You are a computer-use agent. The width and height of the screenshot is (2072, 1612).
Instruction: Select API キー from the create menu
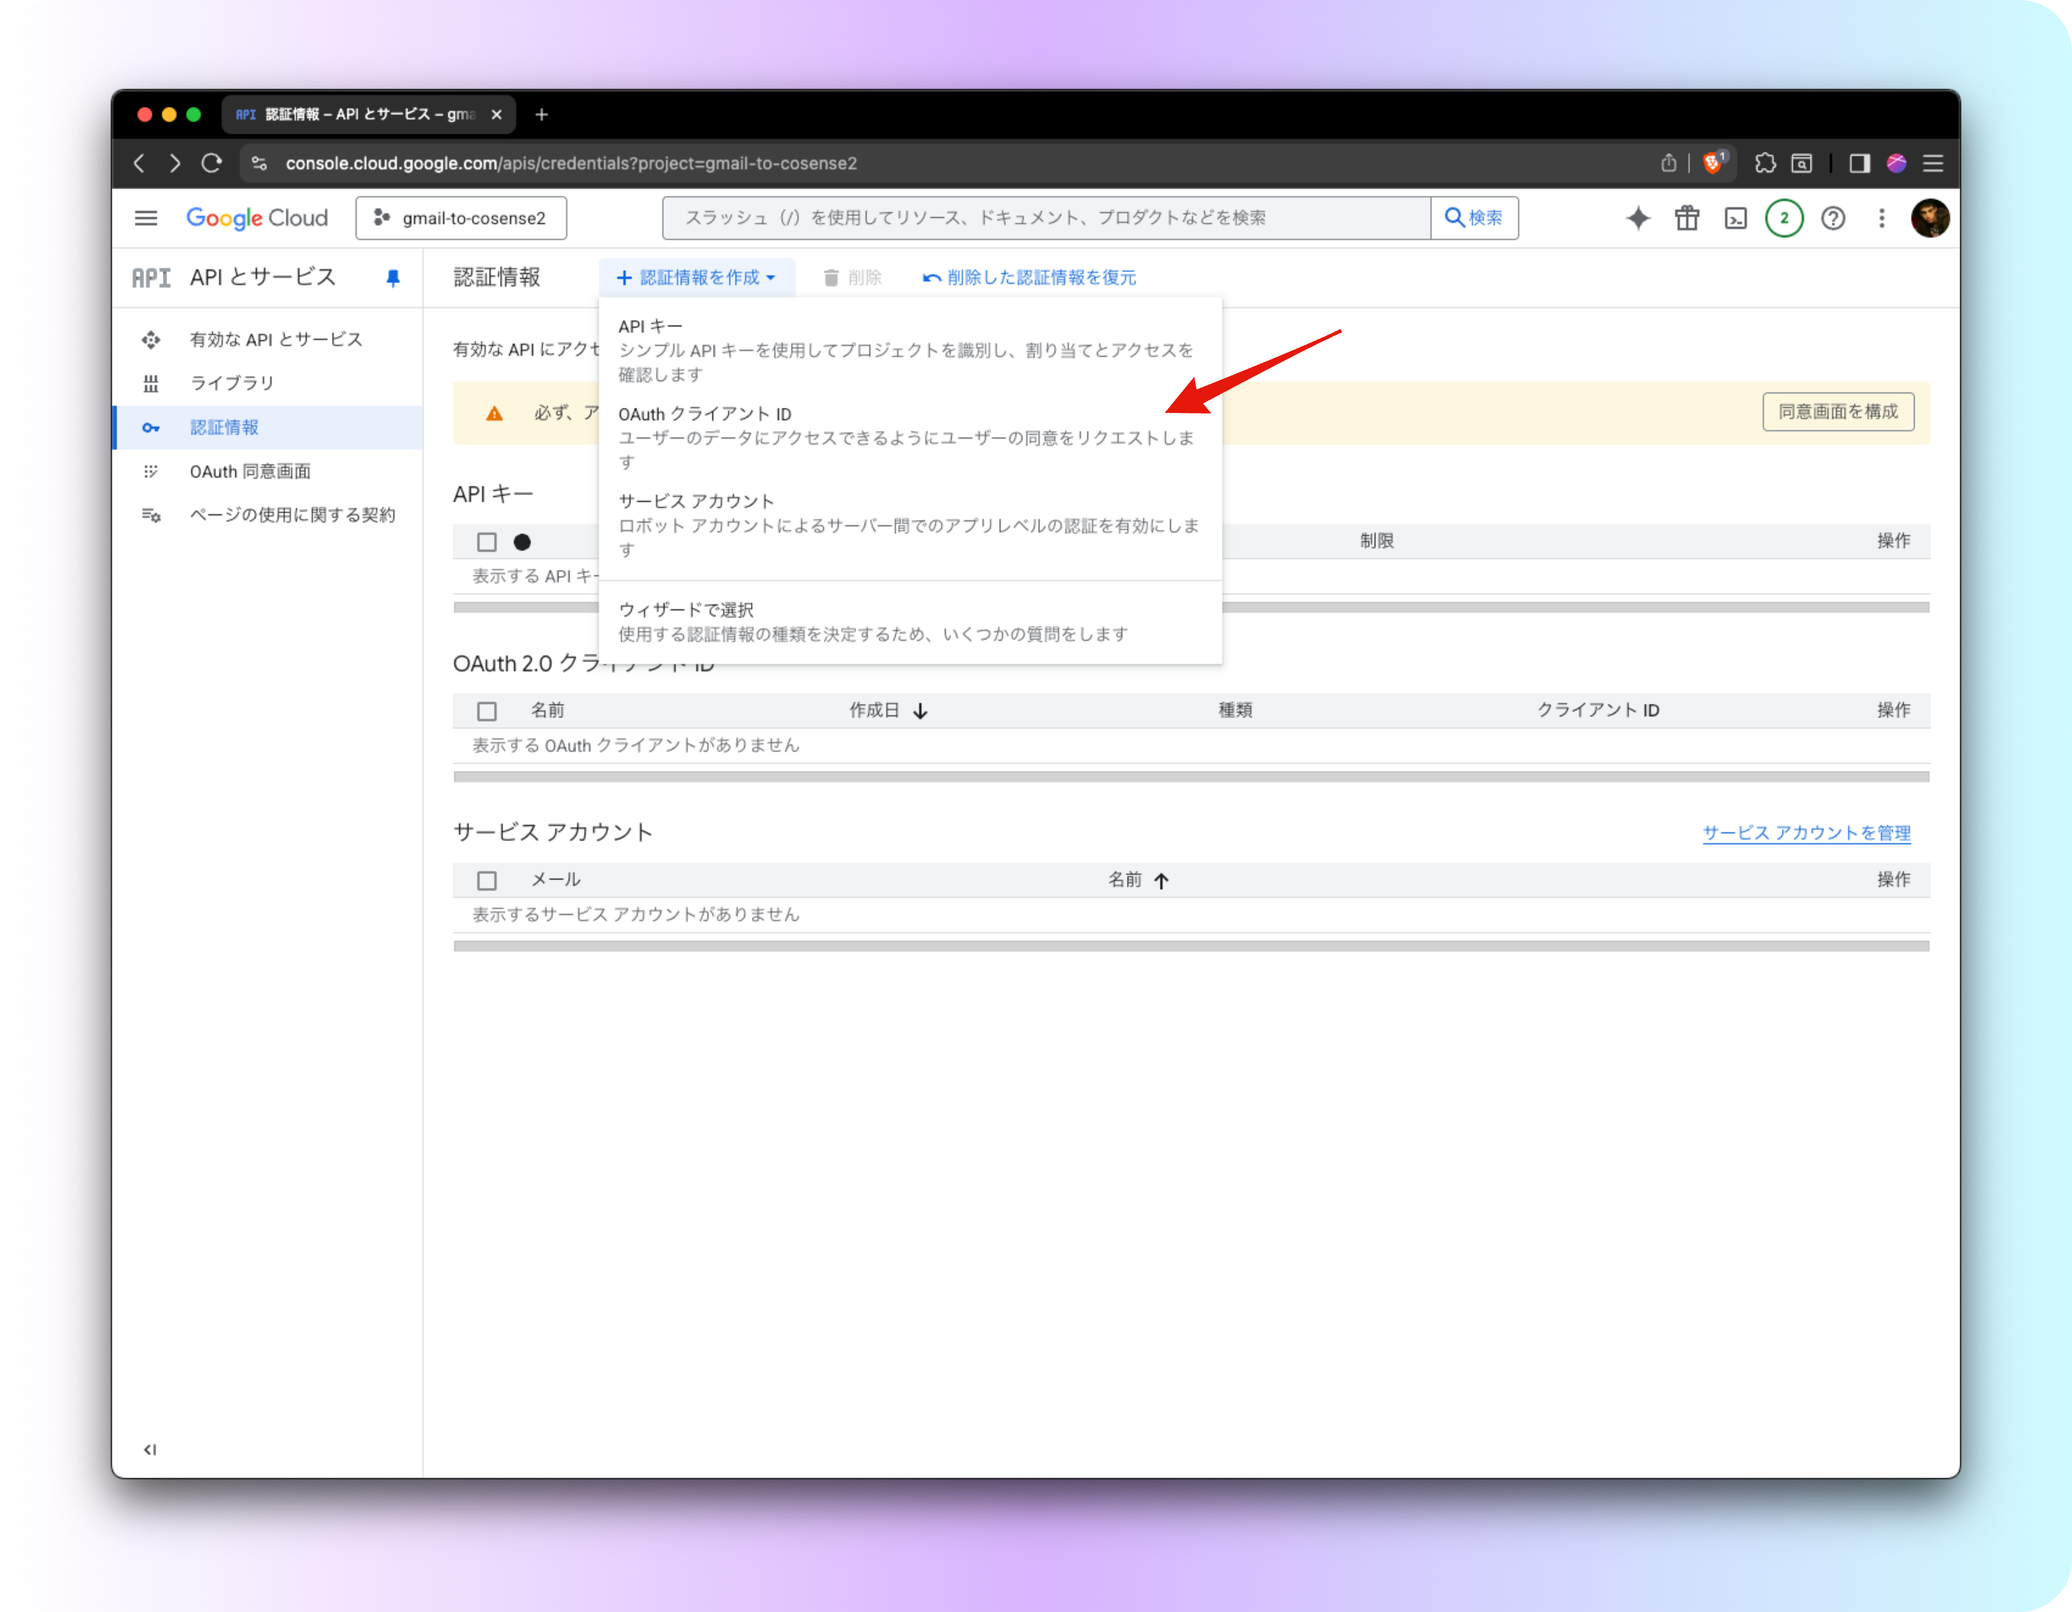click(910, 350)
